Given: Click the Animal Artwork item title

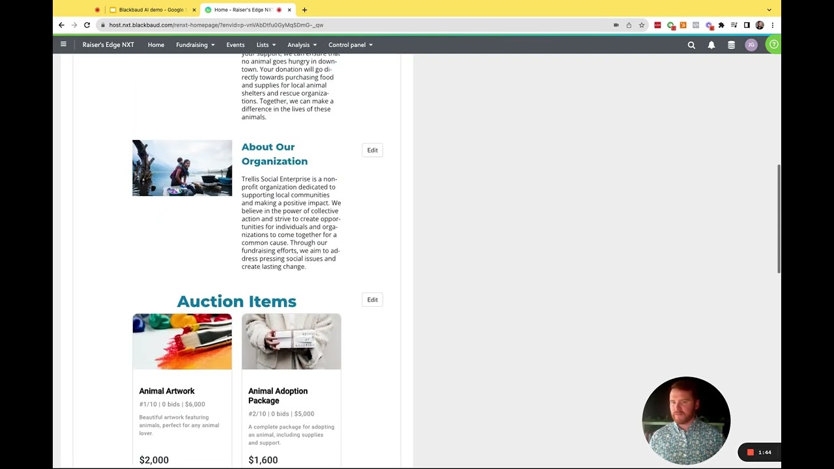Looking at the screenshot, I should 167,391.
